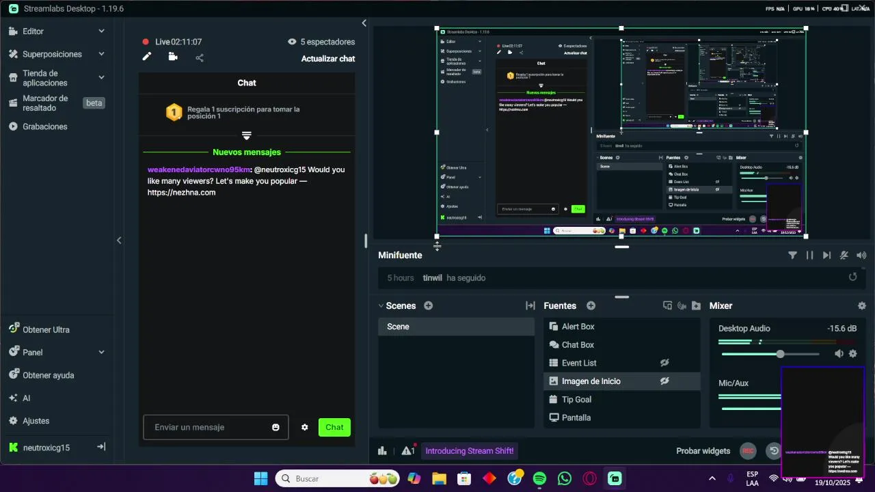
Task: Share the stream with the share icon
Action: (200, 57)
